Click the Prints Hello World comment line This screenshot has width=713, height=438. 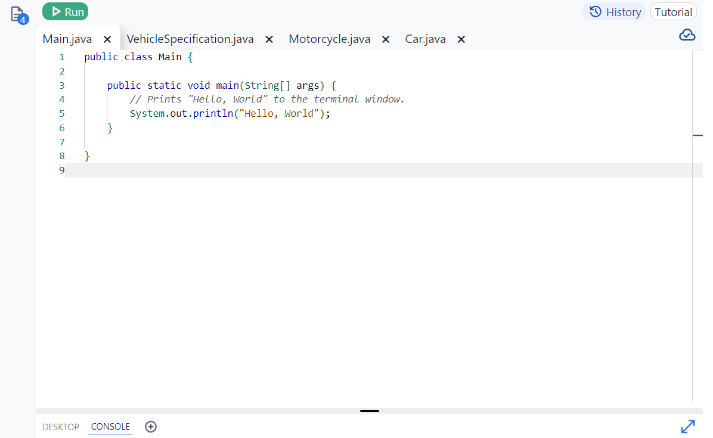pyautogui.click(x=267, y=100)
